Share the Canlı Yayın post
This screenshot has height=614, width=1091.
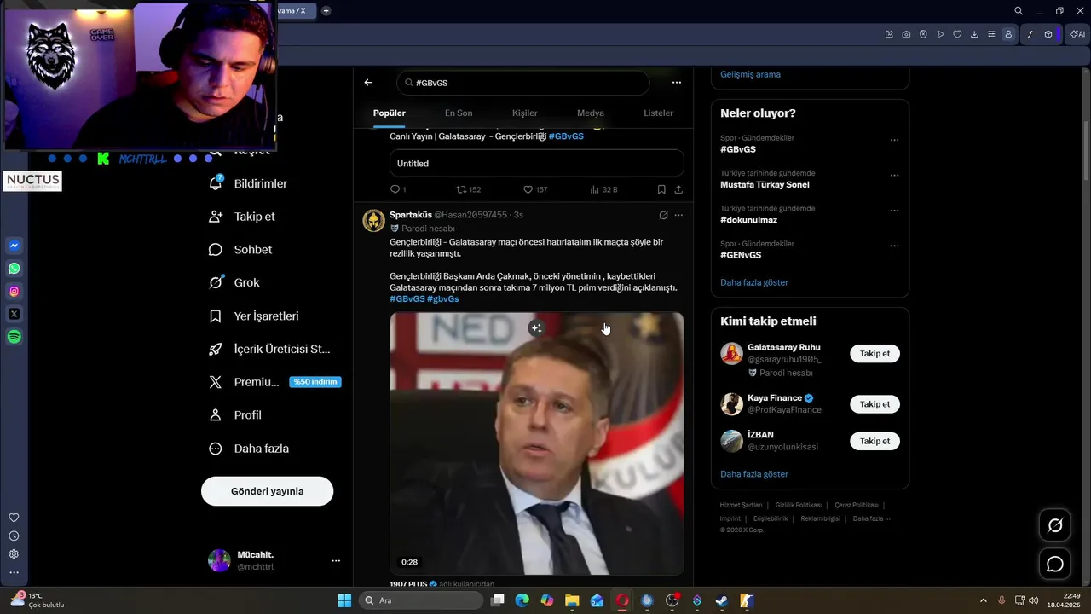[678, 189]
